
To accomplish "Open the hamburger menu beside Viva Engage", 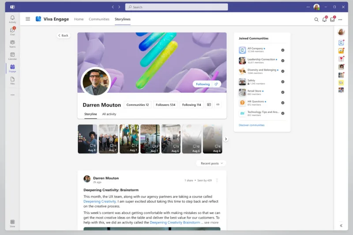I will (x=28, y=19).
